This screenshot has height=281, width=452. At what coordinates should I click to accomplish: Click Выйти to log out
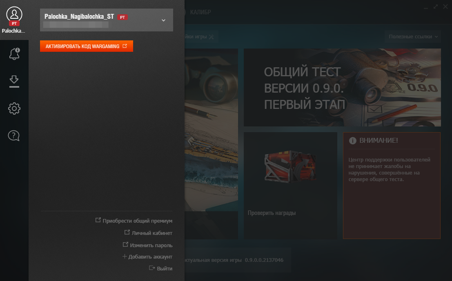coord(160,268)
